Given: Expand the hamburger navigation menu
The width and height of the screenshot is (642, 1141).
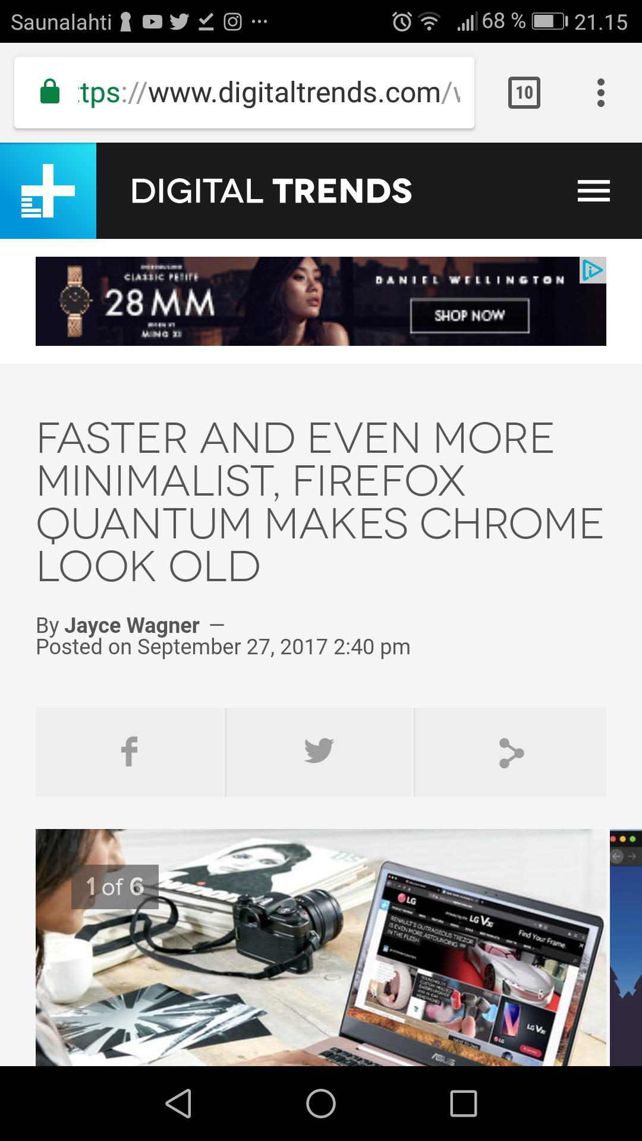Looking at the screenshot, I should coord(594,191).
